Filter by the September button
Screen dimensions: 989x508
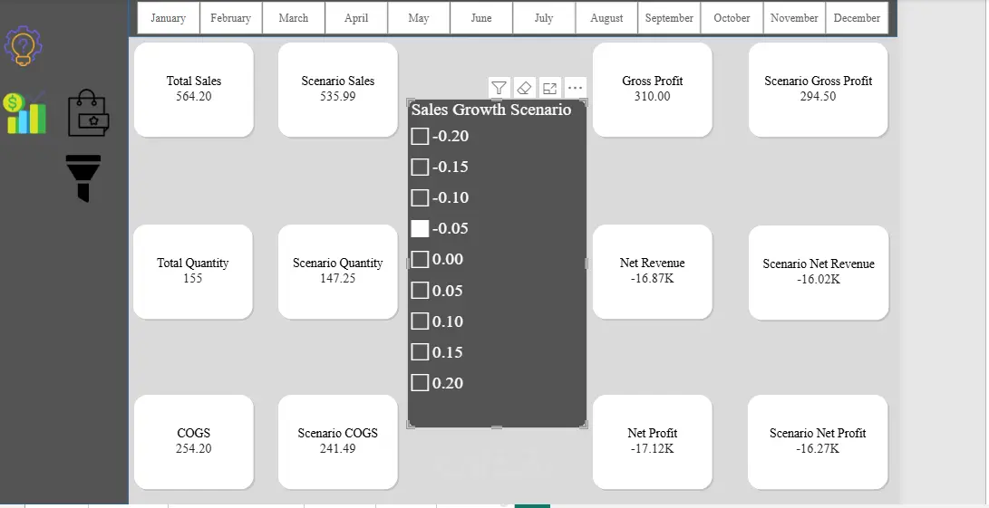pyautogui.click(x=669, y=17)
